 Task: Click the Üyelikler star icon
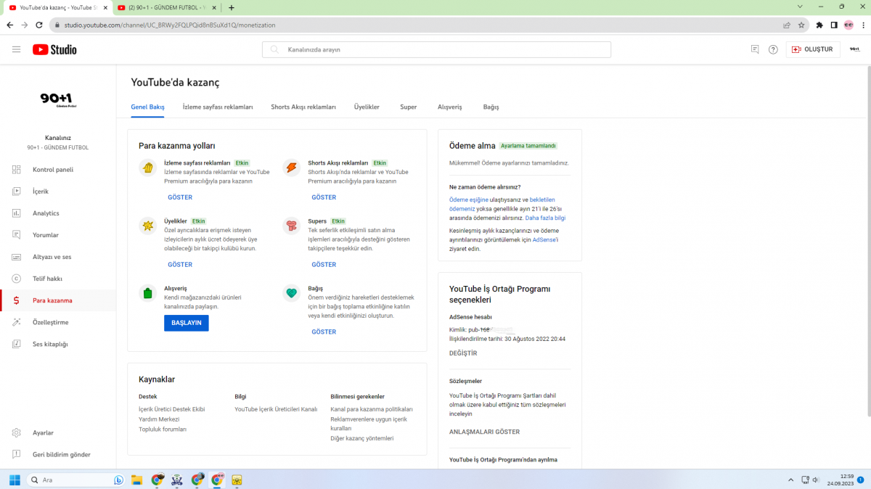(x=147, y=226)
